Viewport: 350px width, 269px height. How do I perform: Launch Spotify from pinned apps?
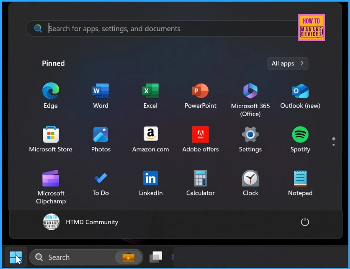click(300, 139)
